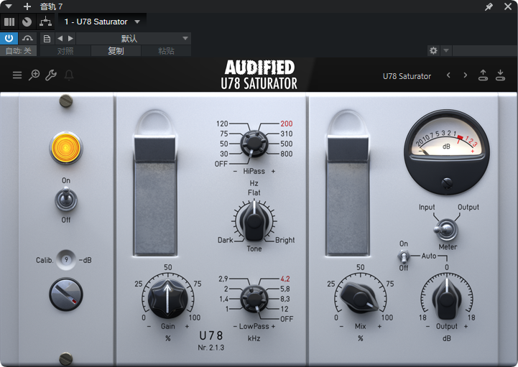518x367 pixels.
Task: Open the 1 - U78 Saturator plugin dropdown
Action: [x=102, y=22]
